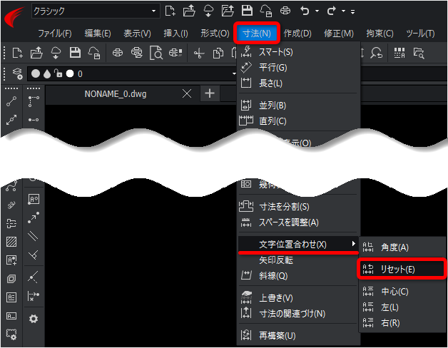Open Layer Manager icon beside layer list
Screen dimensions: 448x348
pyautogui.click(x=17, y=73)
